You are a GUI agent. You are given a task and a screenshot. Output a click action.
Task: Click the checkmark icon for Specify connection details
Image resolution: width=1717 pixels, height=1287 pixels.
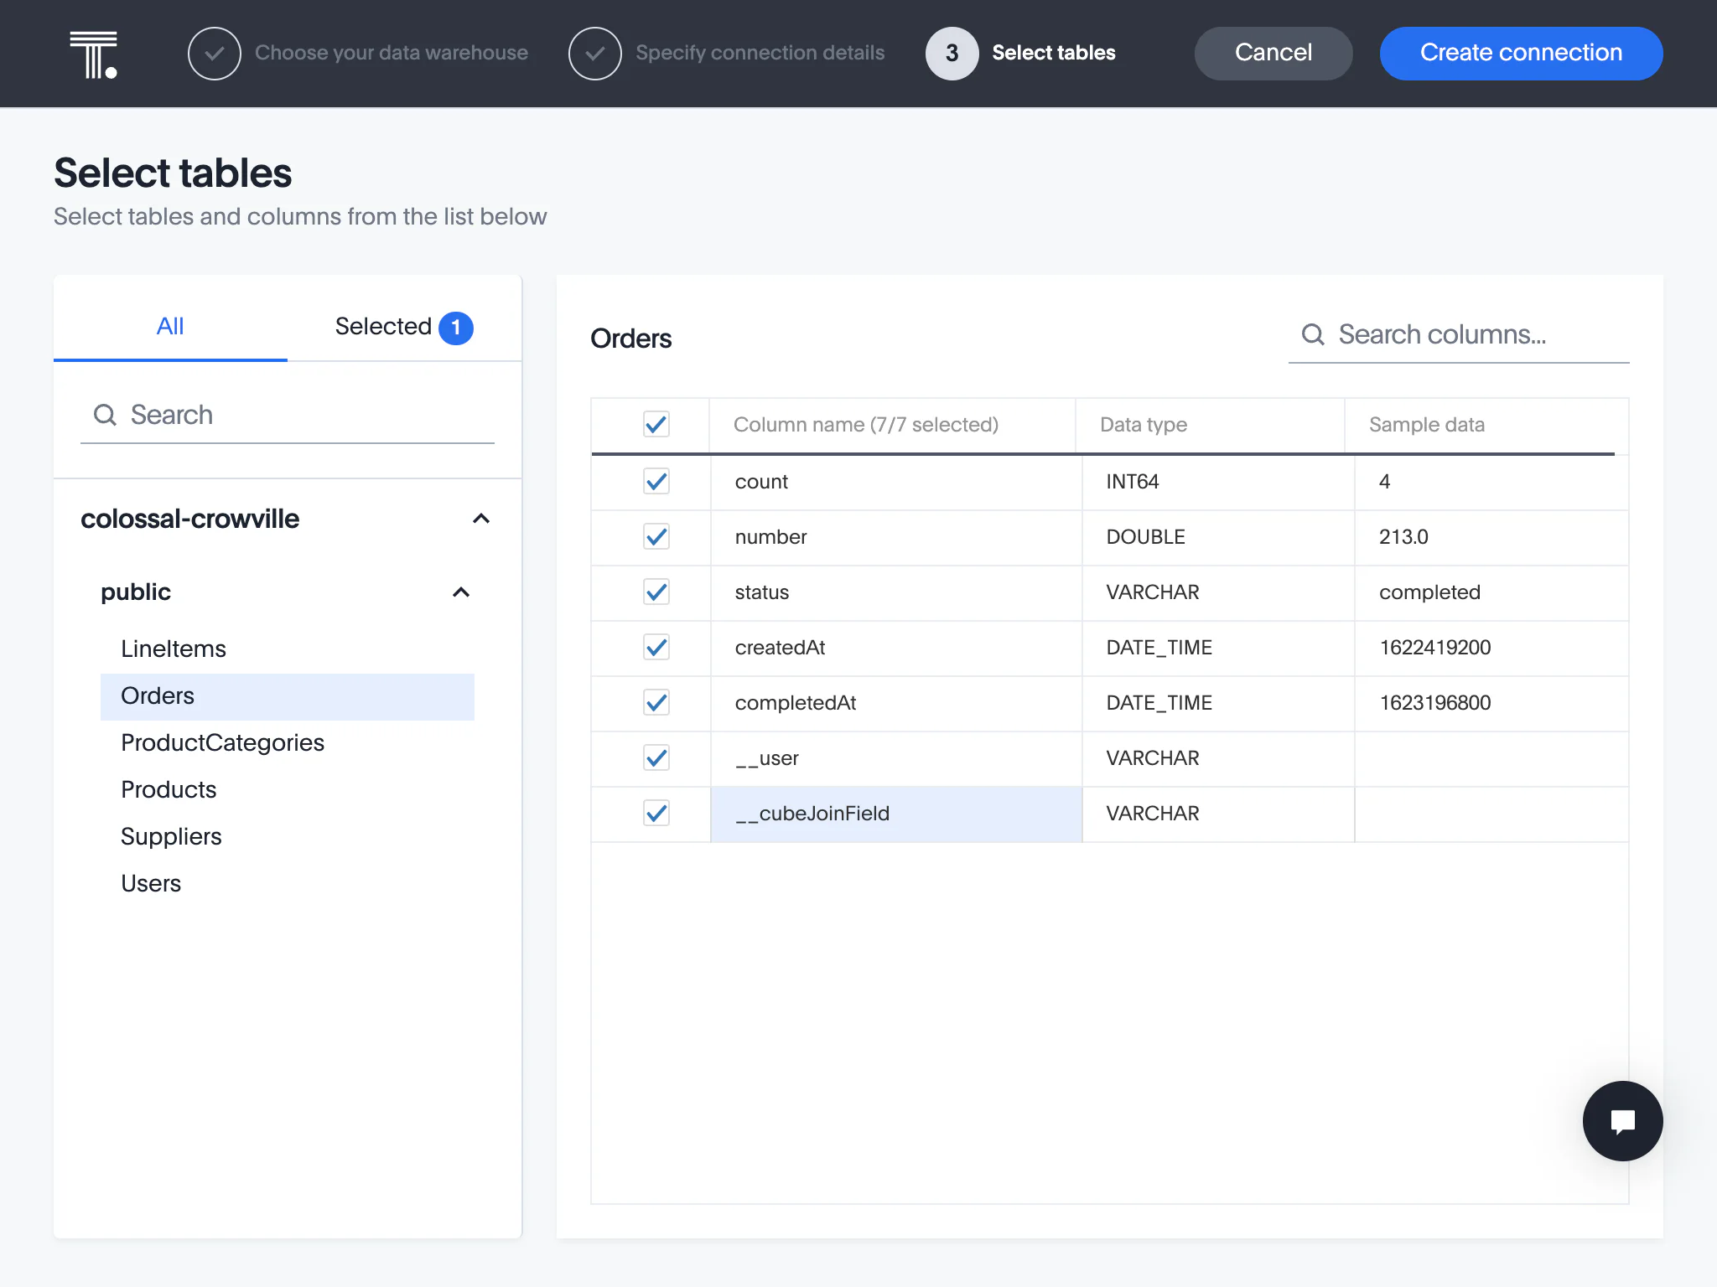pos(594,54)
